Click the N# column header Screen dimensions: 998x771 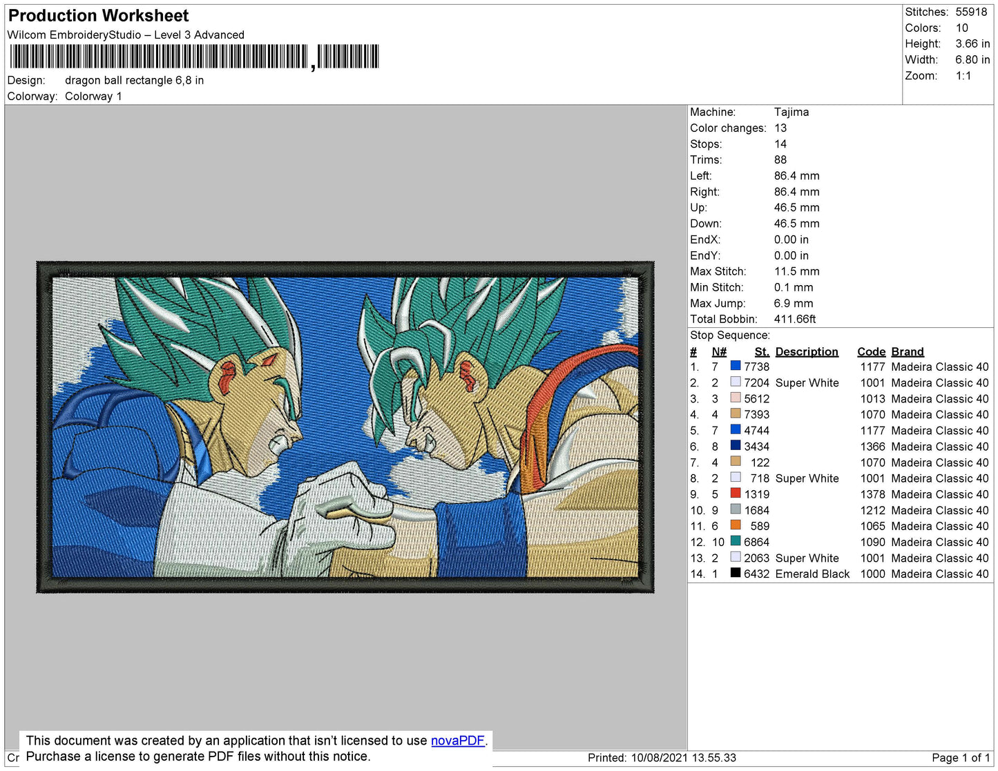pos(719,351)
